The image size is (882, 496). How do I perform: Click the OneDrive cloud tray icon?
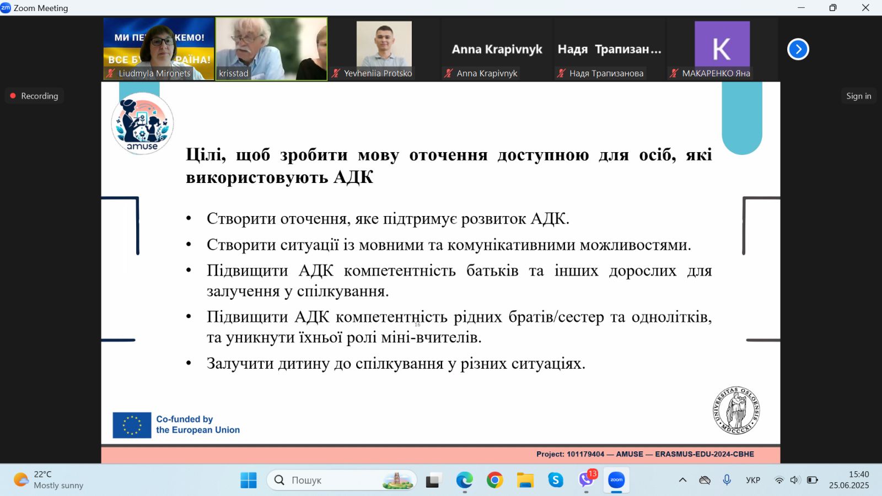point(704,480)
